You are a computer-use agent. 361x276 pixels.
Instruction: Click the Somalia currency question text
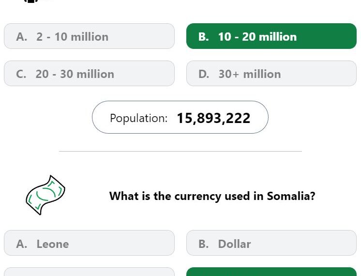[x=212, y=196]
